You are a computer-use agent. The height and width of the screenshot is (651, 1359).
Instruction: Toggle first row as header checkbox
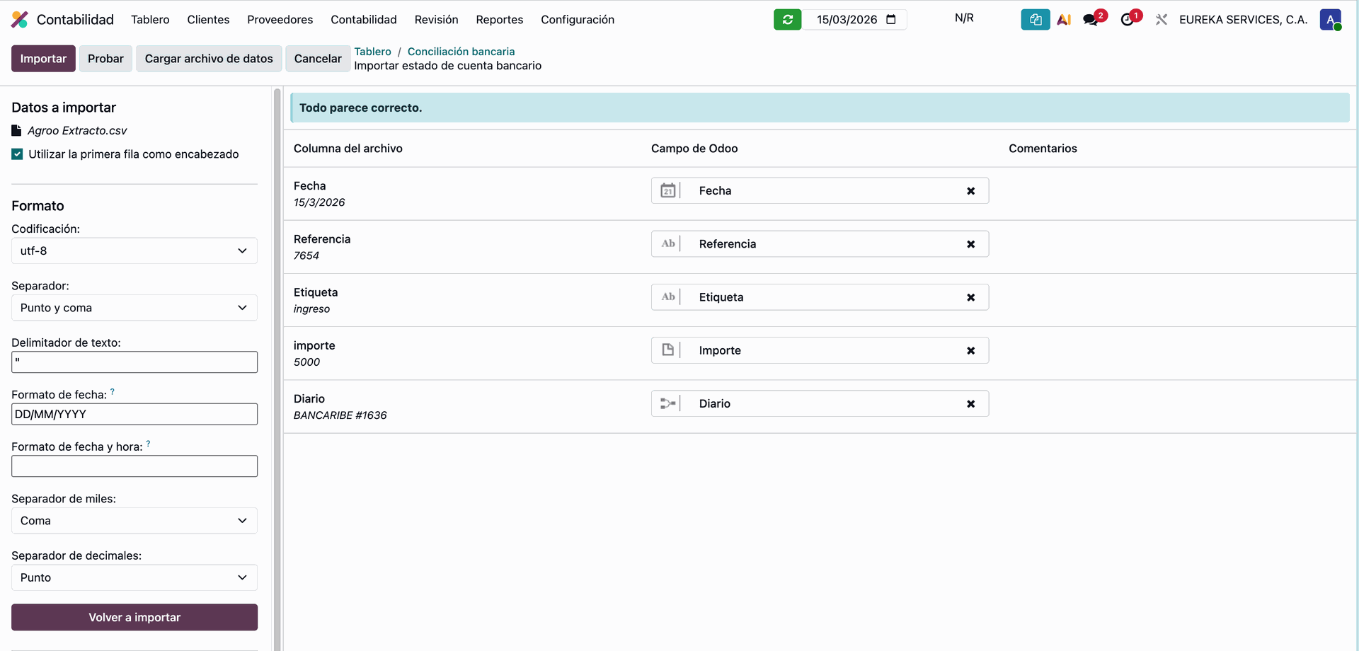click(x=17, y=154)
